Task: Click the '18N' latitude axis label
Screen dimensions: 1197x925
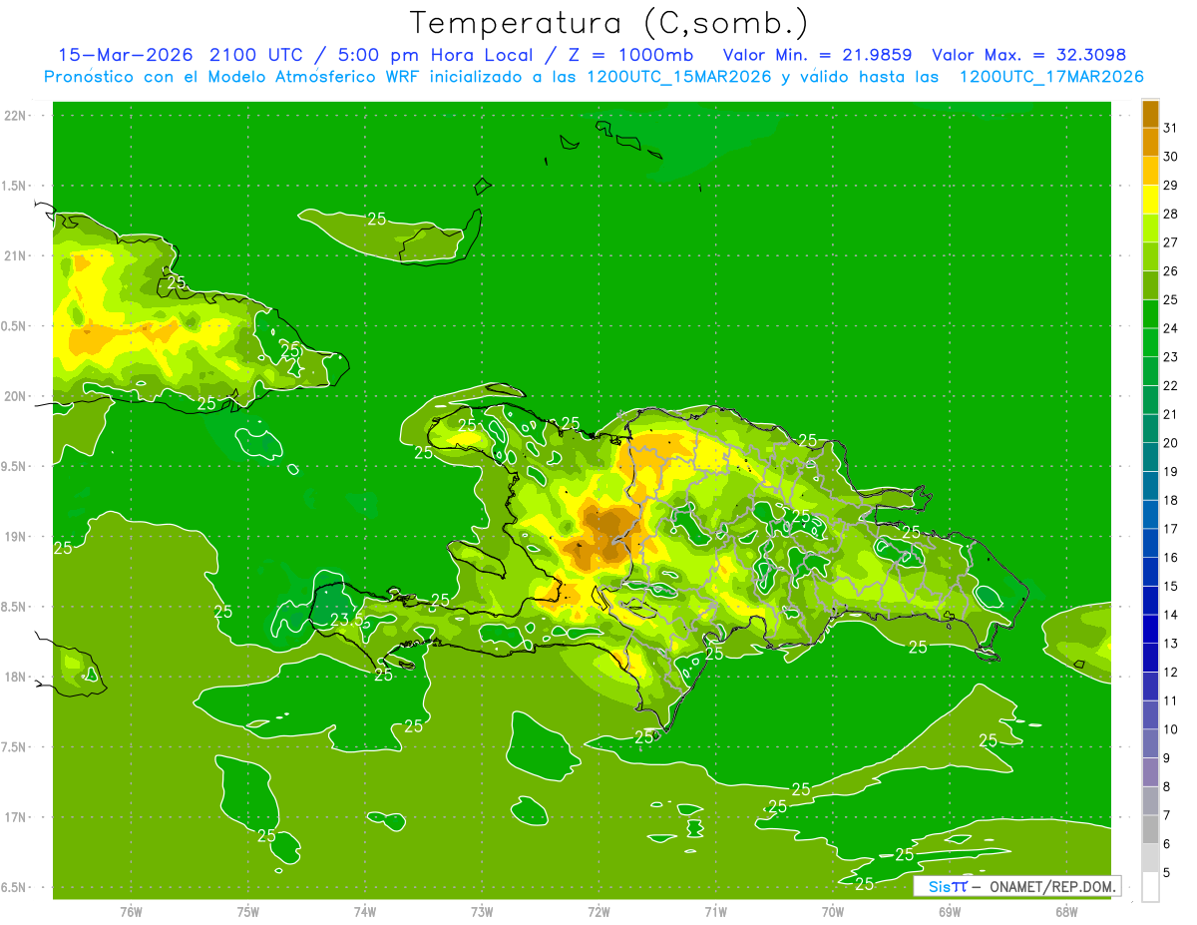Action: pyautogui.click(x=15, y=678)
